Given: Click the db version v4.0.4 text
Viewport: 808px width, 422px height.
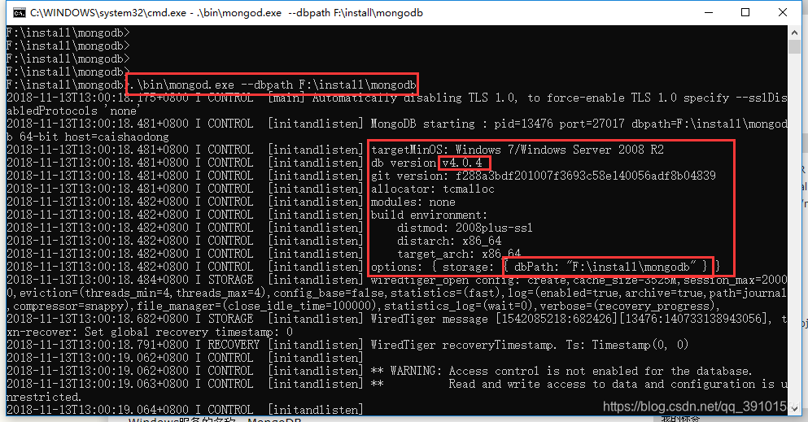Looking at the screenshot, I should tap(426, 163).
